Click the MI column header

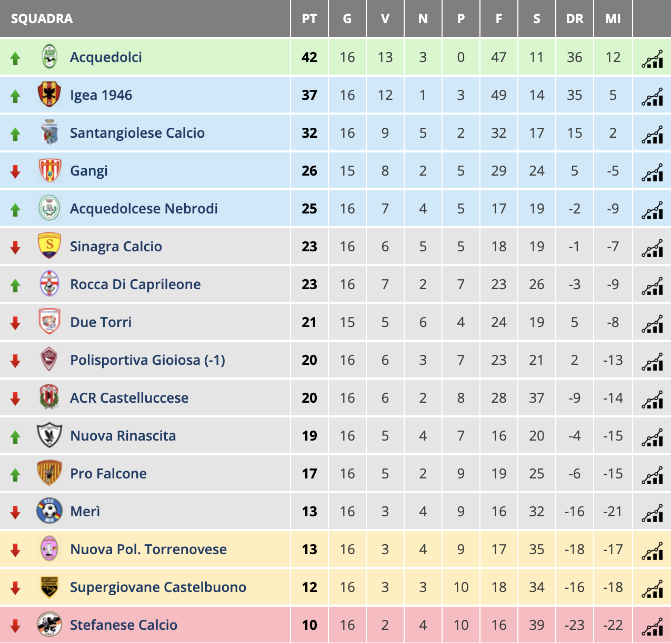pyautogui.click(x=613, y=19)
